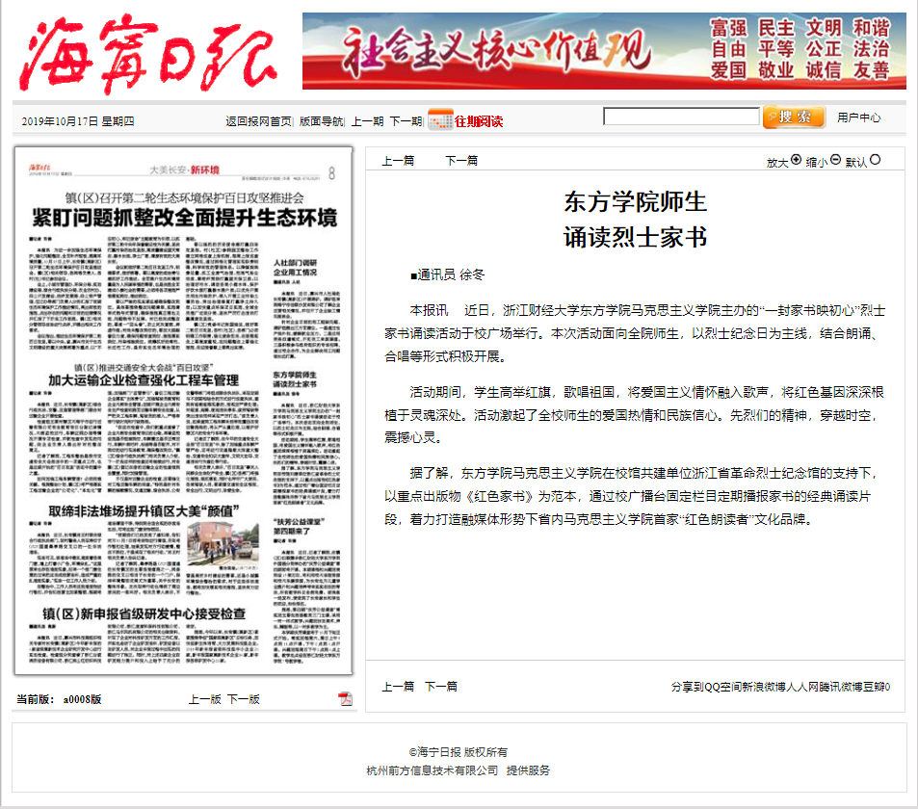
Task: Click the 放大 plus icon
Action: point(796,159)
